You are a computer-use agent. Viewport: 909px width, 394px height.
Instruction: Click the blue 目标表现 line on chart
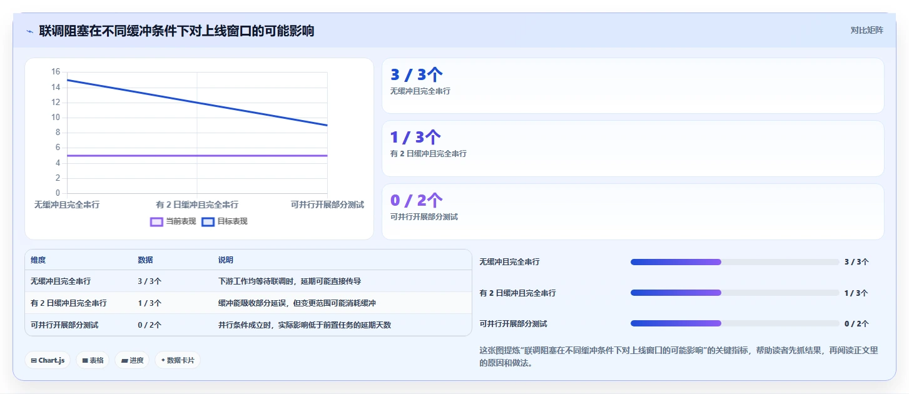pyautogui.click(x=197, y=103)
